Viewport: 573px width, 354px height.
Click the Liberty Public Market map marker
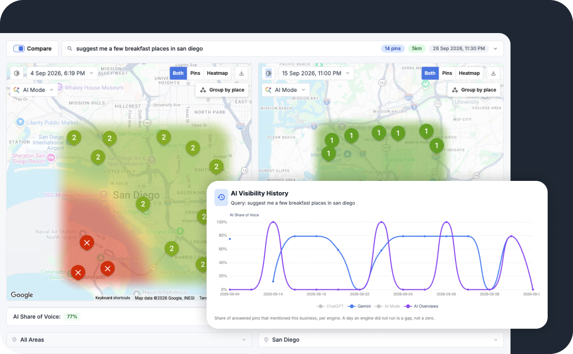point(20,123)
